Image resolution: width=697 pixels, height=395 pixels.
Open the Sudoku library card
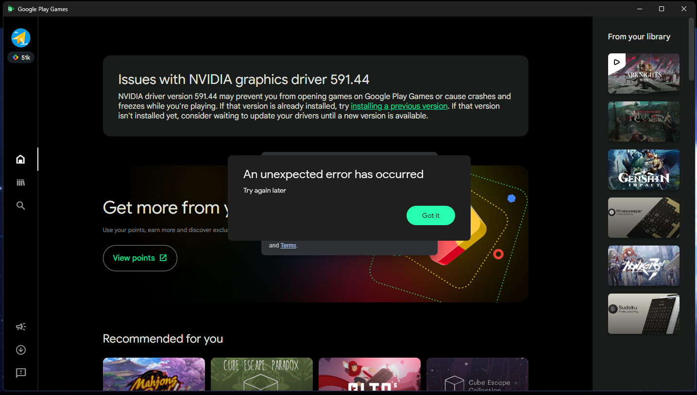[x=644, y=313]
